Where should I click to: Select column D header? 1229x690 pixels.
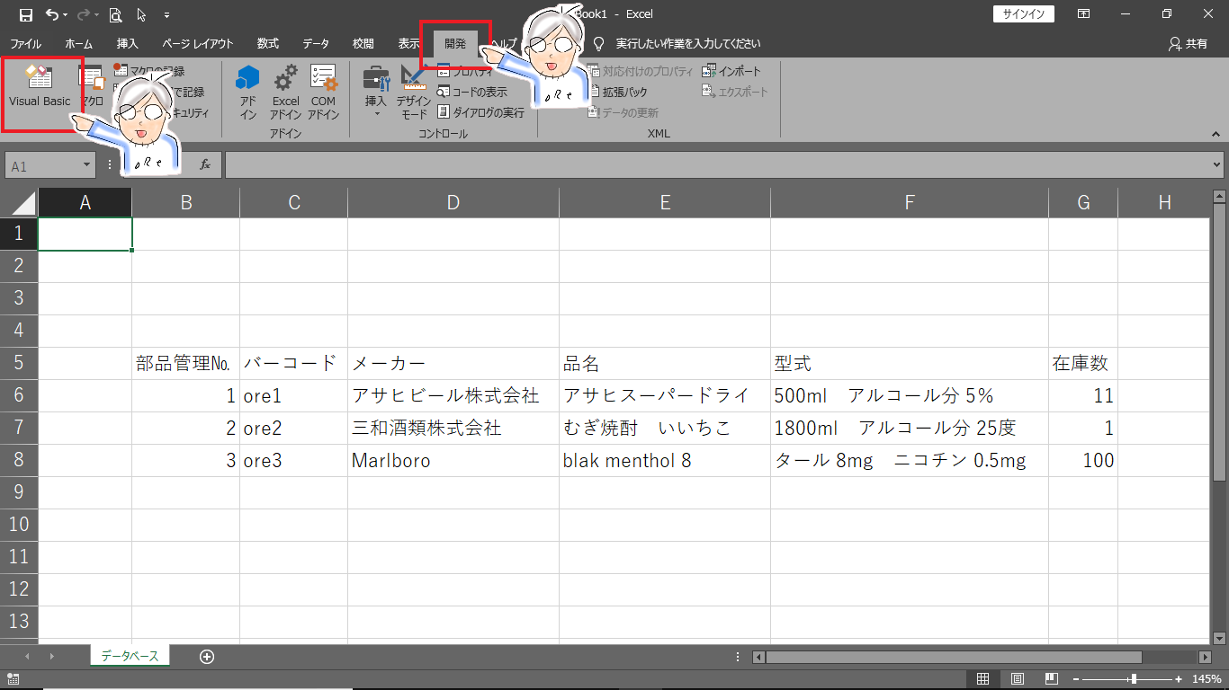point(453,202)
